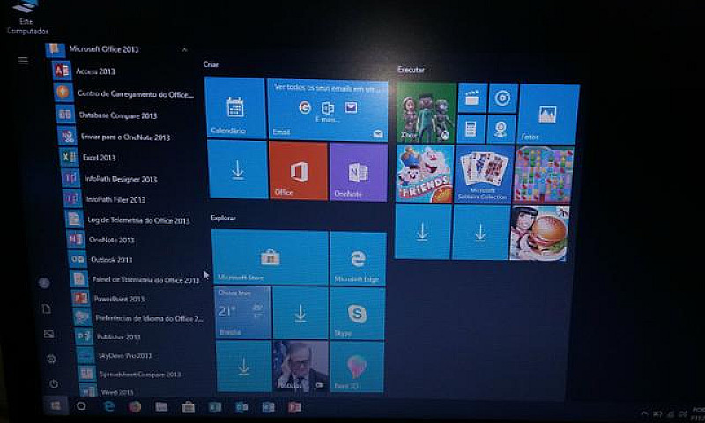Open Microsoft Solitaire Collection tile

point(483,174)
